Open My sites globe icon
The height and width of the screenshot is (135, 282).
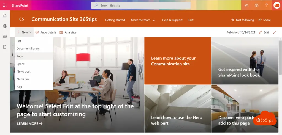point(5,26)
